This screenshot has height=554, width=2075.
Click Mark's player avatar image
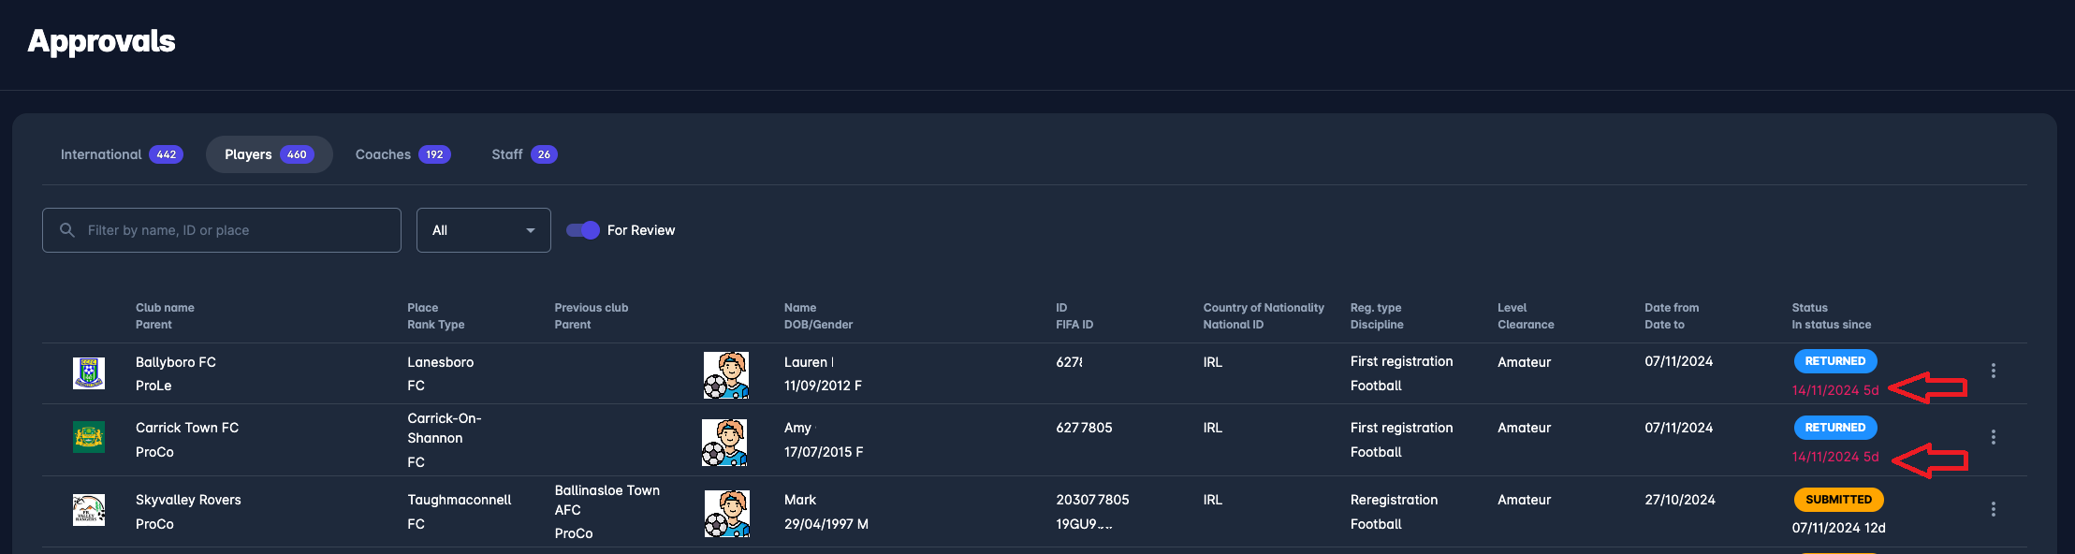point(727,514)
